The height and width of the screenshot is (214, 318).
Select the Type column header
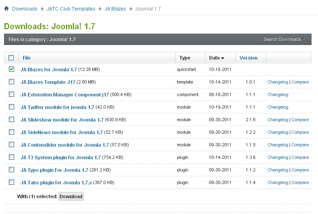(x=185, y=58)
